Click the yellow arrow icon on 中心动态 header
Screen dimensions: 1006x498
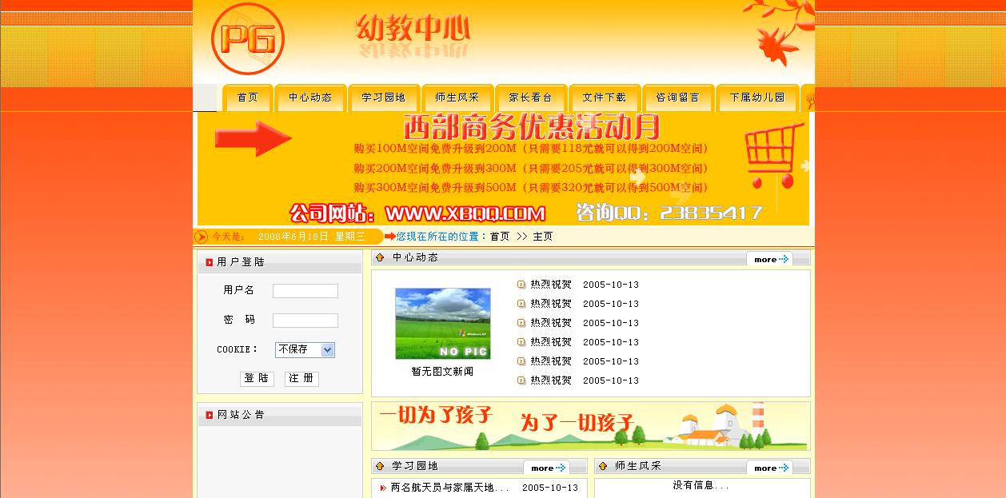pos(380,257)
